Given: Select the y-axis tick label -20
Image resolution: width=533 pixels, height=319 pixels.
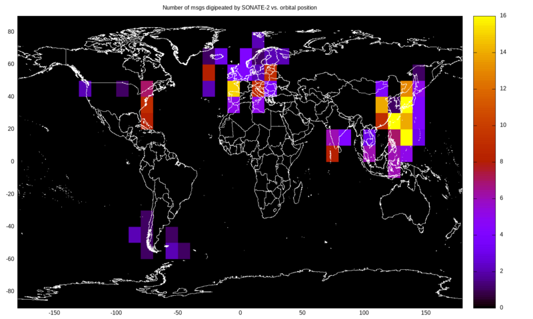Looking at the screenshot, I should pos(10,194).
